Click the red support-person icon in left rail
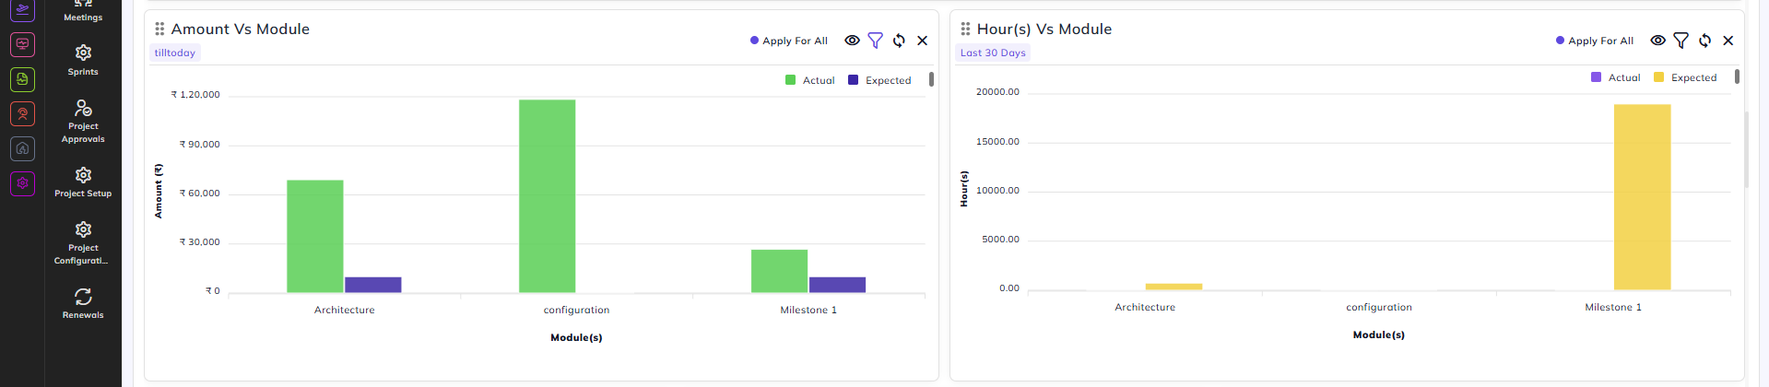The height and width of the screenshot is (387, 1769). coord(22,113)
